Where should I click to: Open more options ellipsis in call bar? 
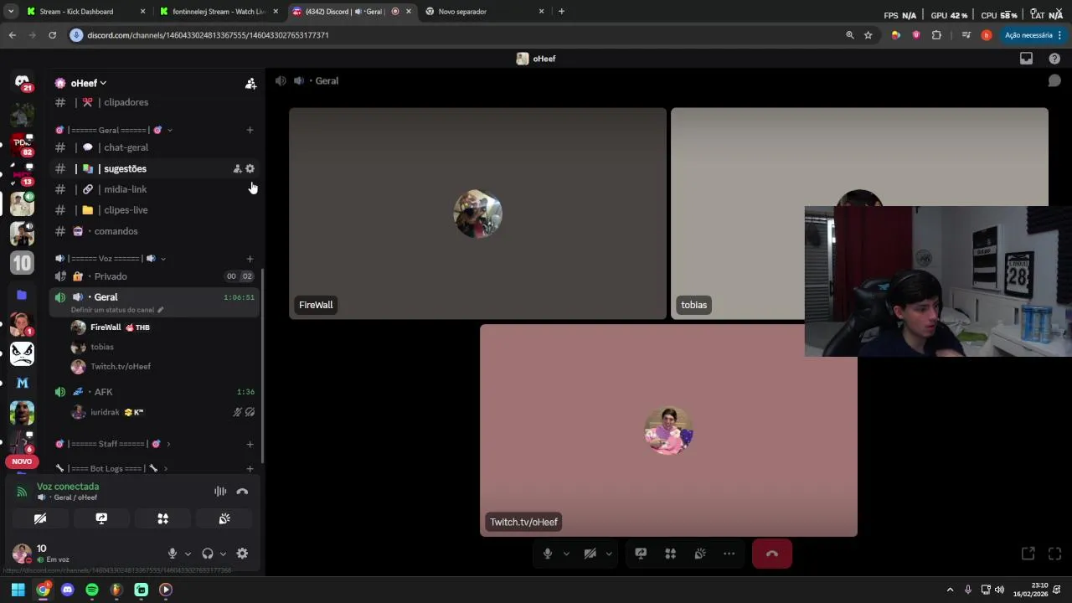[729, 554]
